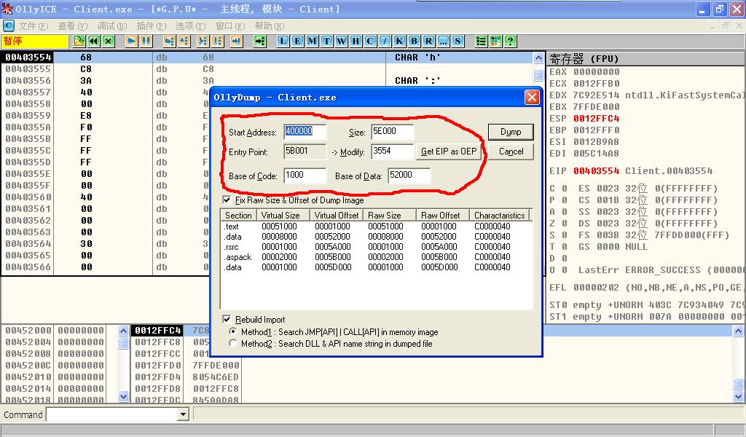
Task: Click memory dump pane scrollbar down arrow
Action: [x=123, y=396]
